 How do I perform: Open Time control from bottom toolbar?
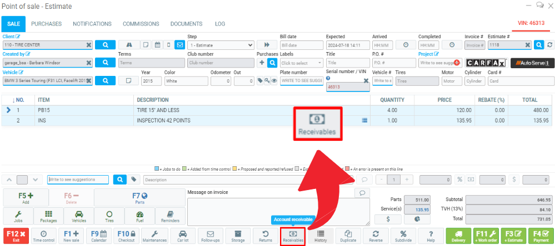43,236
